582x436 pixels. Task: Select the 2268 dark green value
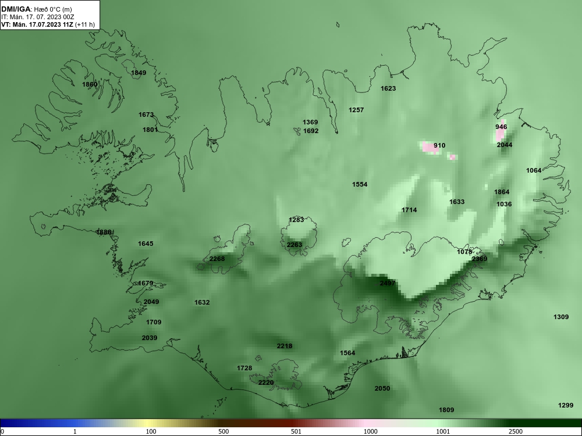[x=217, y=259]
